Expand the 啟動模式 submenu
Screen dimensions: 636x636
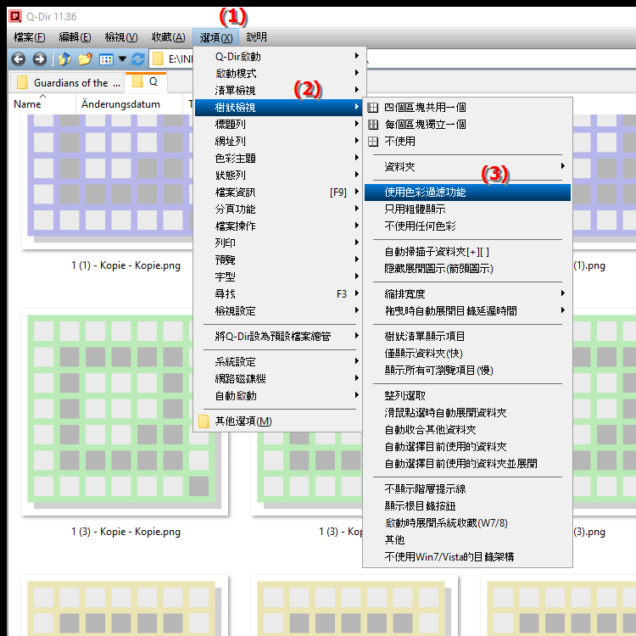(280, 74)
